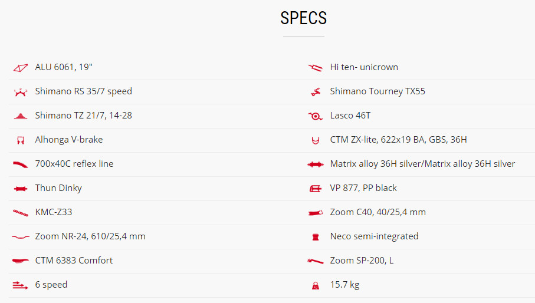Click the brake icon beside Alhonga V-brake
The image size is (535, 303).
click(x=21, y=140)
